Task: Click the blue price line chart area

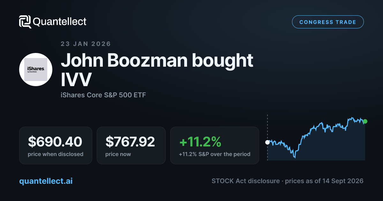Action: [316, 138]
